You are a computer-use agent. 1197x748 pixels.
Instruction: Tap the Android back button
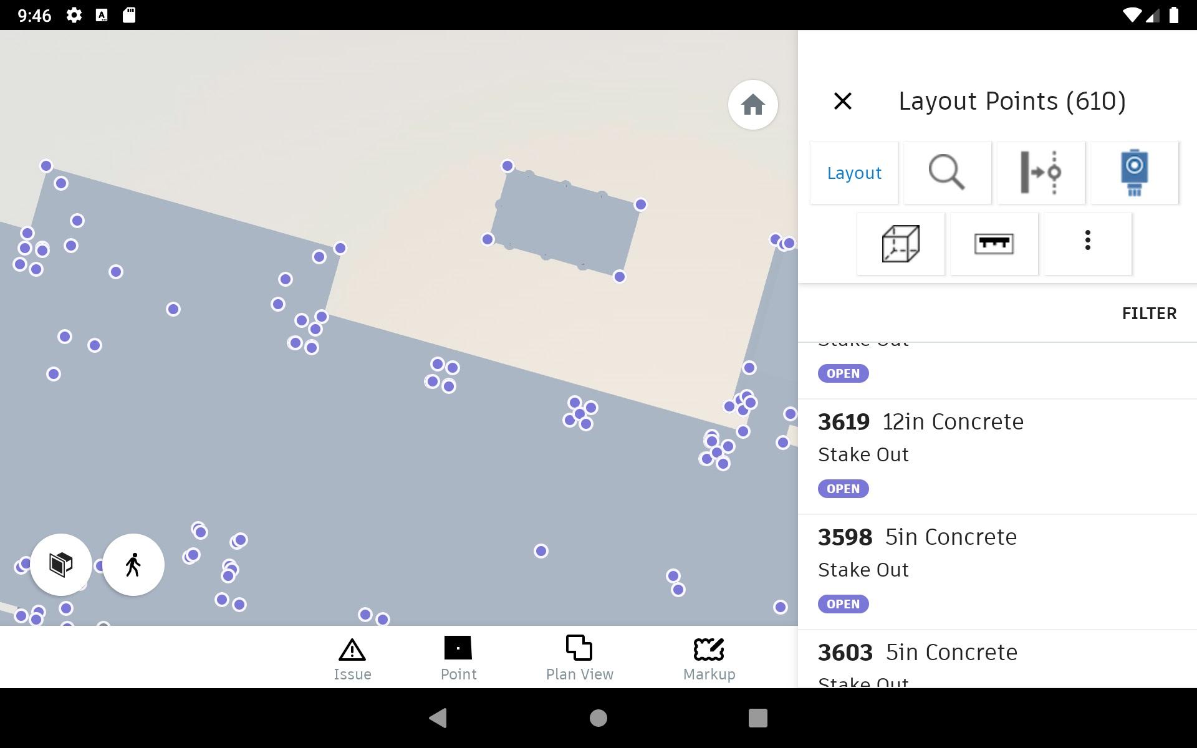tap(438, 718)
